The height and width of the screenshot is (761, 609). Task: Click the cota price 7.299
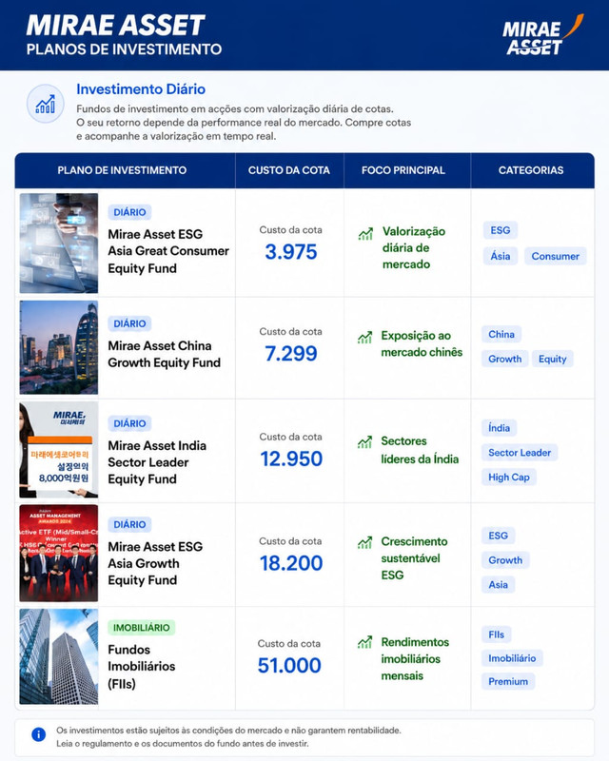291,353
